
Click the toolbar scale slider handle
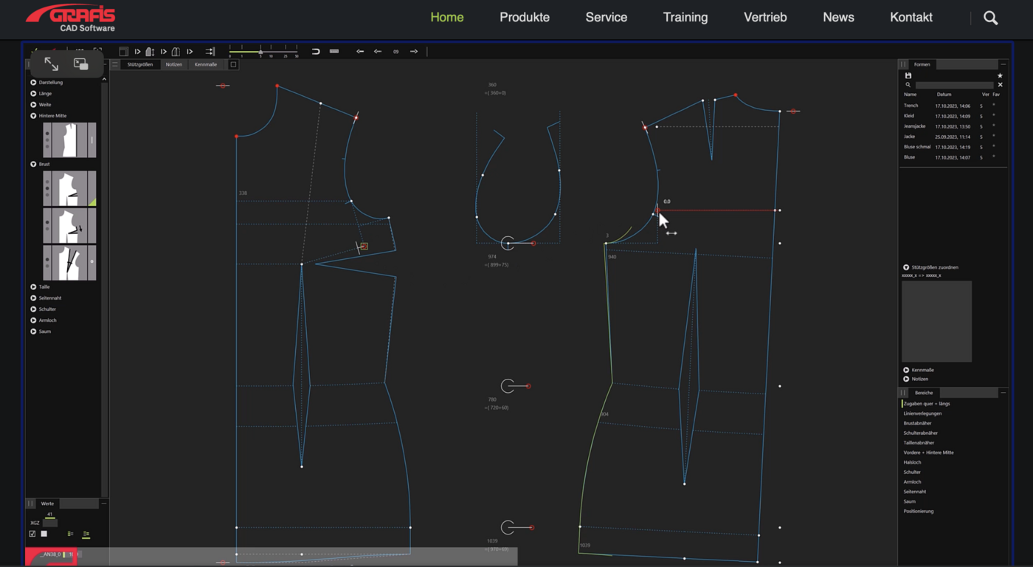click(x=260, y=52)
